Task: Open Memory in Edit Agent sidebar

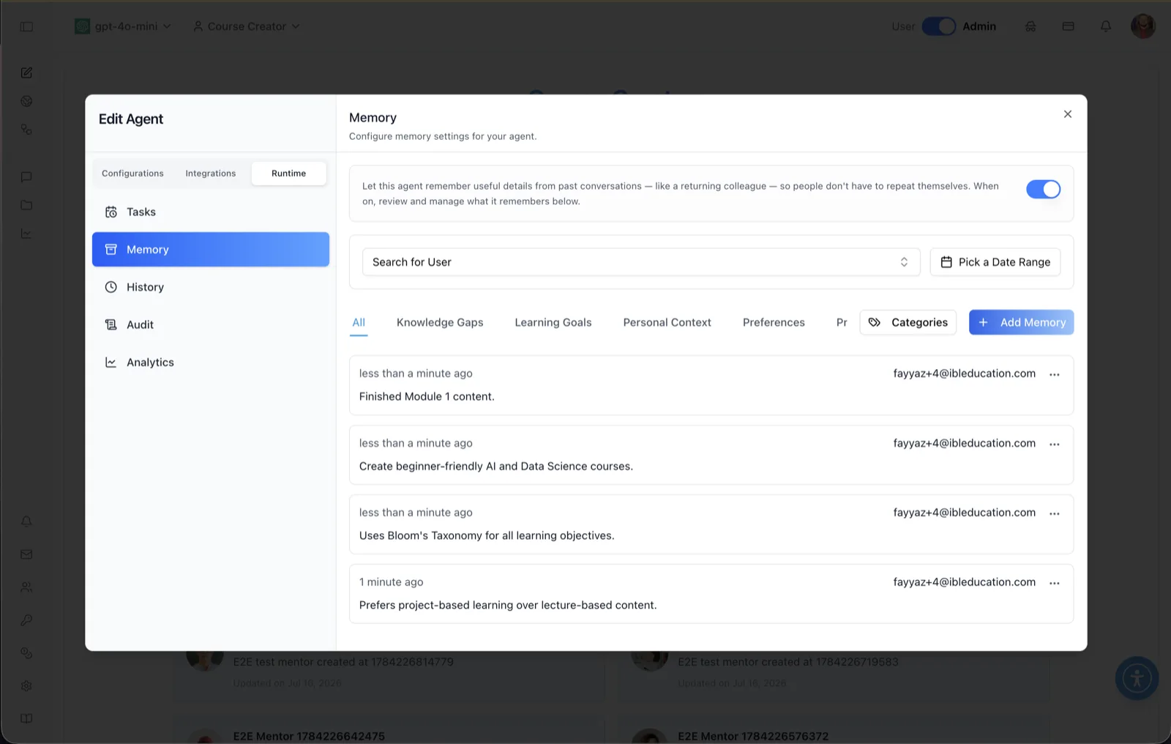Action: click(x=211, y=250)
